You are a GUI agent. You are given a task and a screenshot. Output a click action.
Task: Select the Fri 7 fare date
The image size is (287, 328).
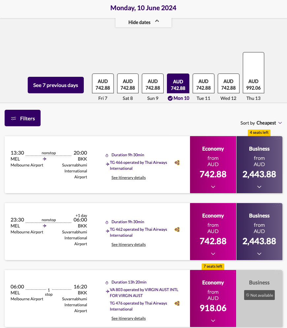103,83
